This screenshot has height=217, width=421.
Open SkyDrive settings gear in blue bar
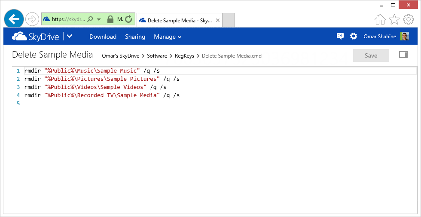(x=354, y=37)
